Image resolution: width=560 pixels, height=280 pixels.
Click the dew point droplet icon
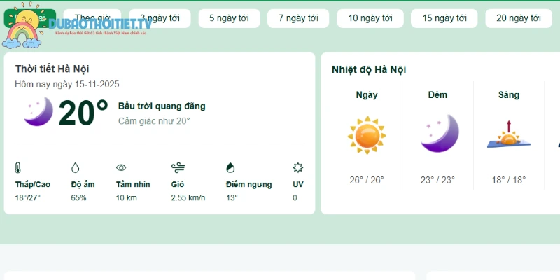coord(230,167)
